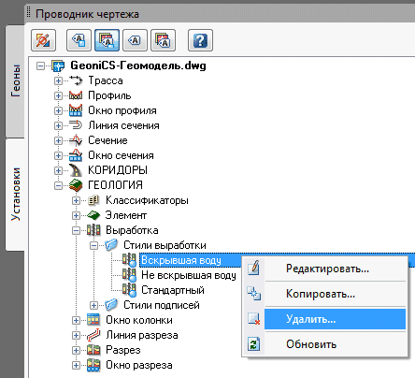The height and width of the screenshot is (378, 415).
Task: Click the highlighted third toolbar style icon
Action: coord(107,40)
